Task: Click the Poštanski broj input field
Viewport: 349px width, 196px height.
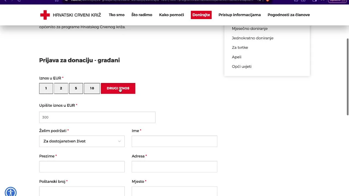Action: pos(82,191)
